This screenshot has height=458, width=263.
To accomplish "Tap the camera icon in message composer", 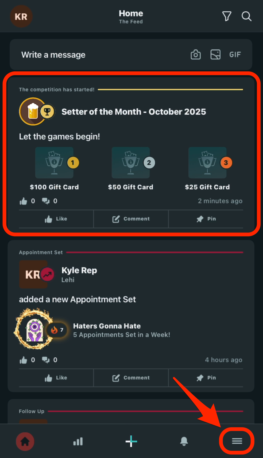I will [x=196, y=55].
